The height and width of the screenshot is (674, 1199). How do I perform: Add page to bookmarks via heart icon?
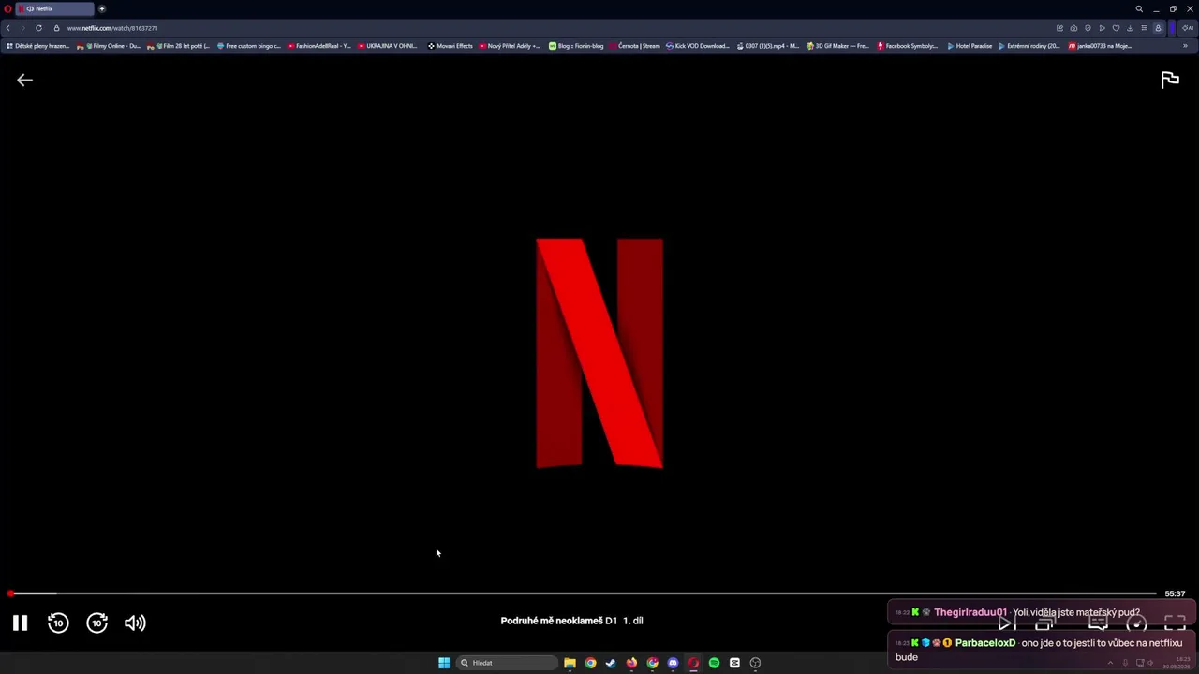pyautogui.click(x=1116, y=28)
